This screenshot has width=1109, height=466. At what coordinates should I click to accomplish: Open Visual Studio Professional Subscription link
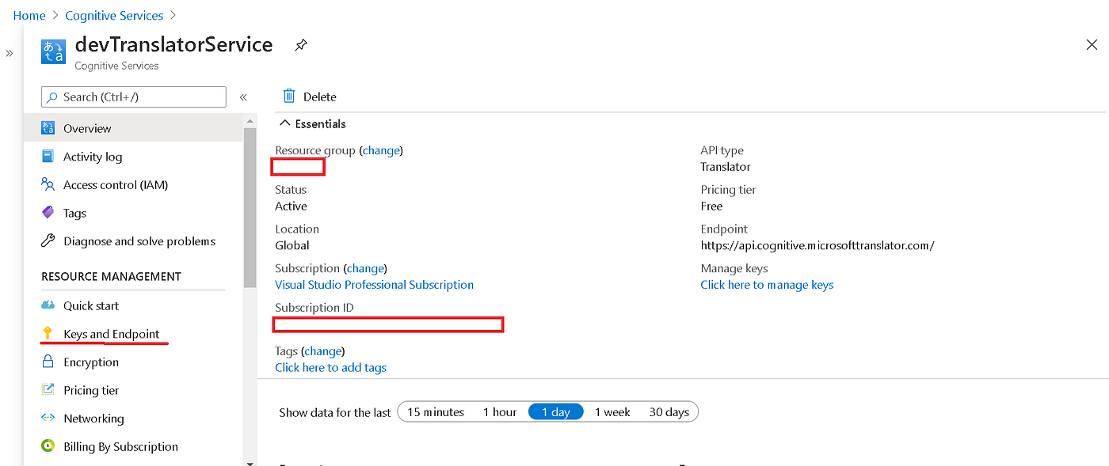pos(374,284)
